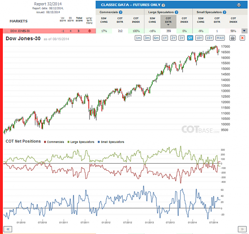Click the MARKETS column header

19,21
